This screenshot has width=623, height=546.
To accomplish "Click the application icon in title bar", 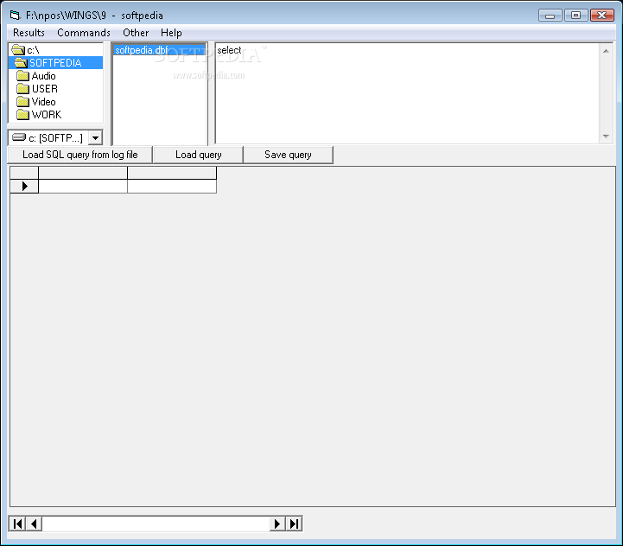I will point(15,16).
